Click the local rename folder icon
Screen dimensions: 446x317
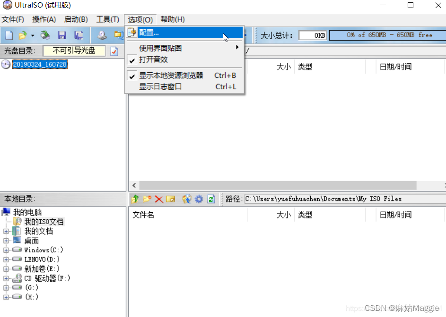click(171, 199)
